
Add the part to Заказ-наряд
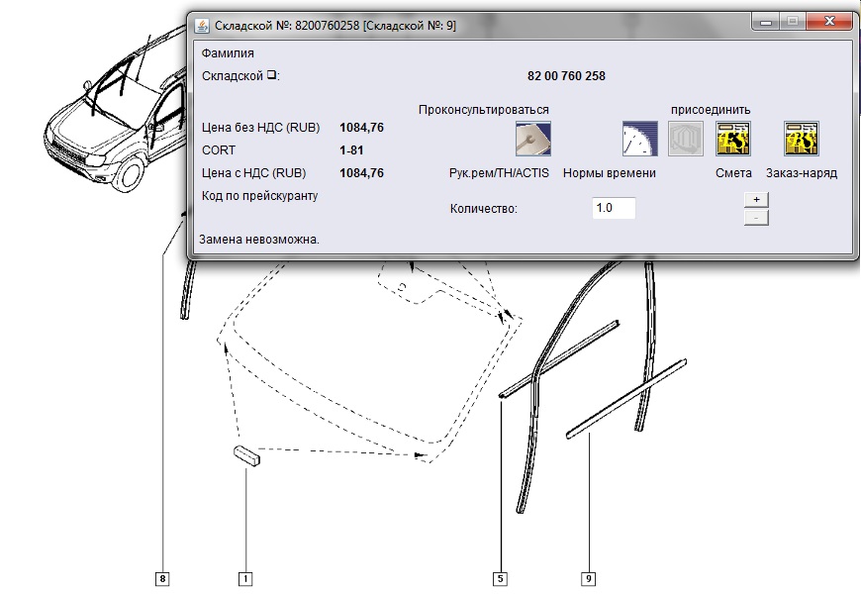801,139
